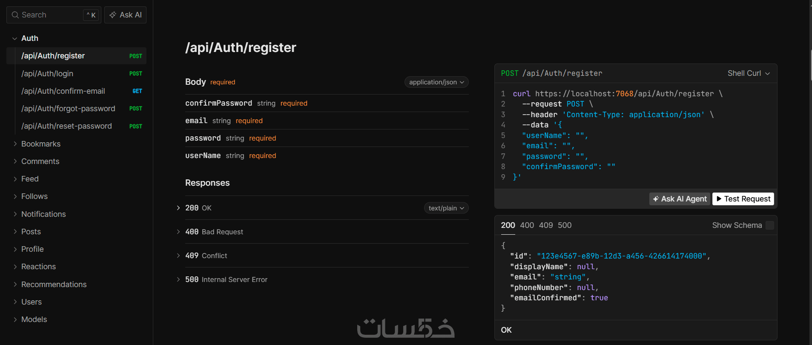Click the Ask AI Agent button
The height and width of the screenshot is (345, 812).
(680, 199)
